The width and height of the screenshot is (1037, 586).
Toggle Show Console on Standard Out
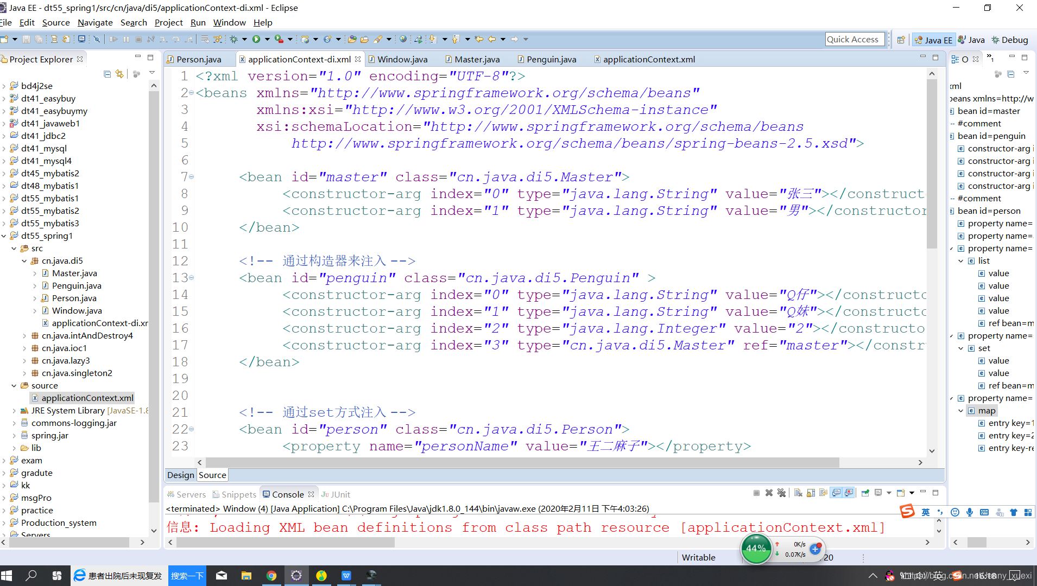point(836,493)
